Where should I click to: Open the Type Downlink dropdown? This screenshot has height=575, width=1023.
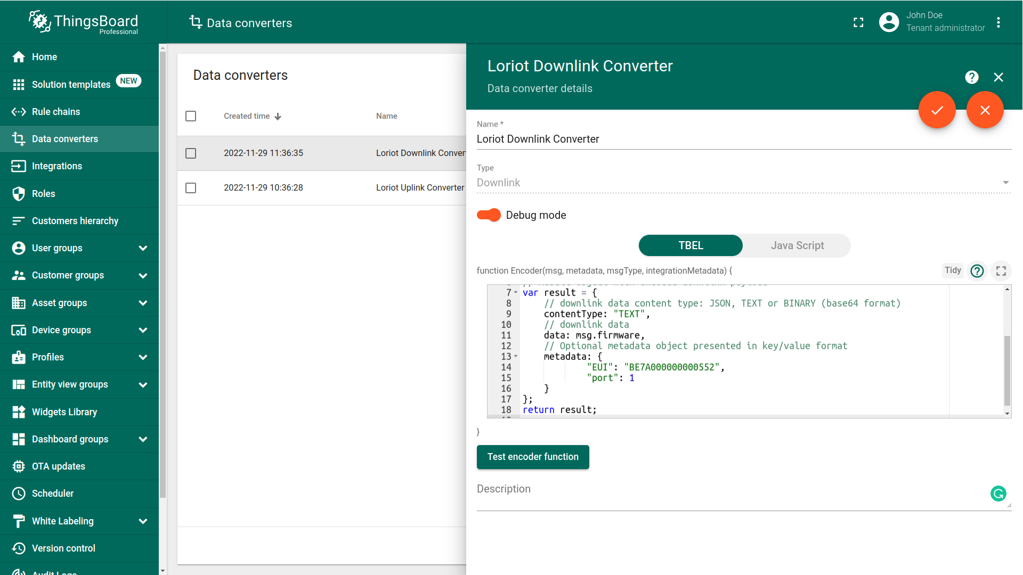pyautogui.click(x=743, y=183)
